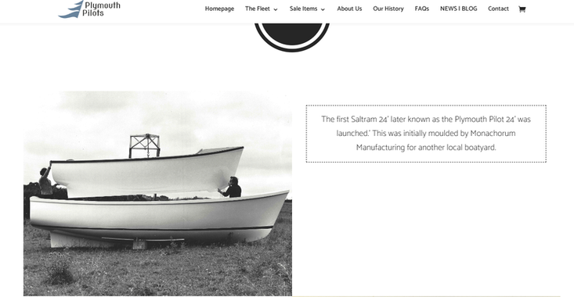Go to Homepage menu item

coord(219,9)
